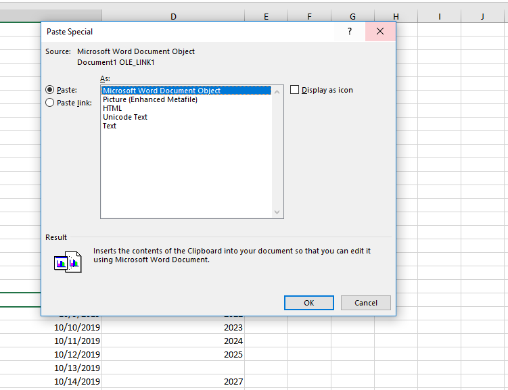
Task: Click the Result preview icon
Action: (68, 262)
